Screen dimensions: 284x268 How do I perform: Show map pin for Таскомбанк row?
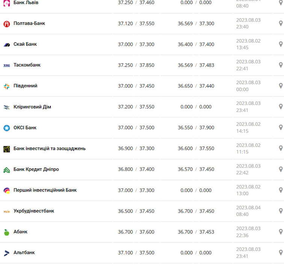(x=280, y=65)
